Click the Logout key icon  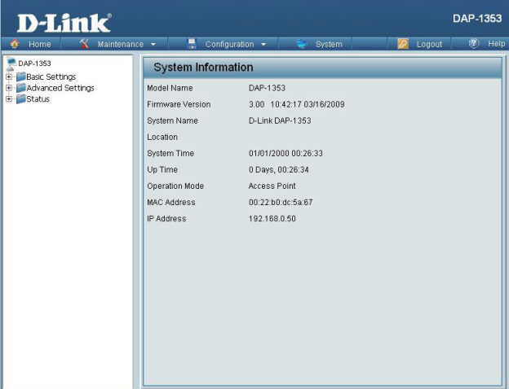(x=403, y=44)
